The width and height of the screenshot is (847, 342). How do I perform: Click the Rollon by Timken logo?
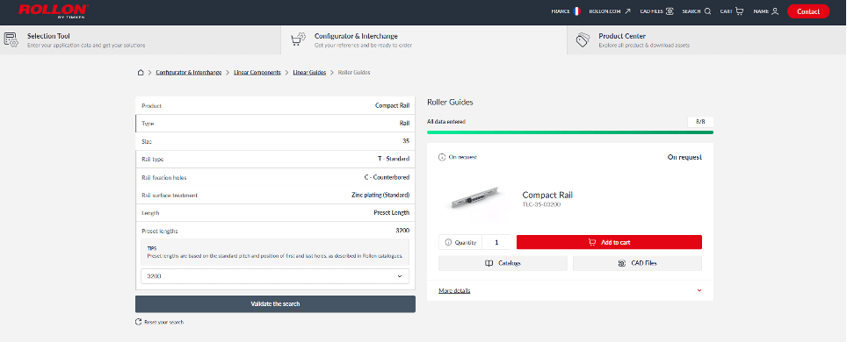pos(53,11)
